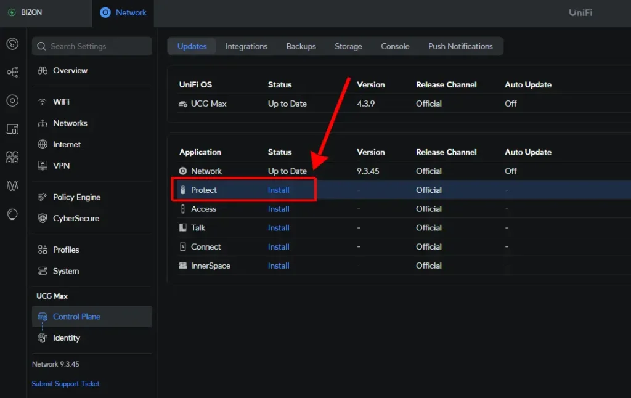Click the UCG Max 4.3.9 version value

click(x=365, y=104)
